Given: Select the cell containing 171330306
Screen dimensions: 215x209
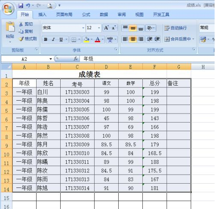Looking at the screenshot, I should pyautogui.click(x=77, y=118).
